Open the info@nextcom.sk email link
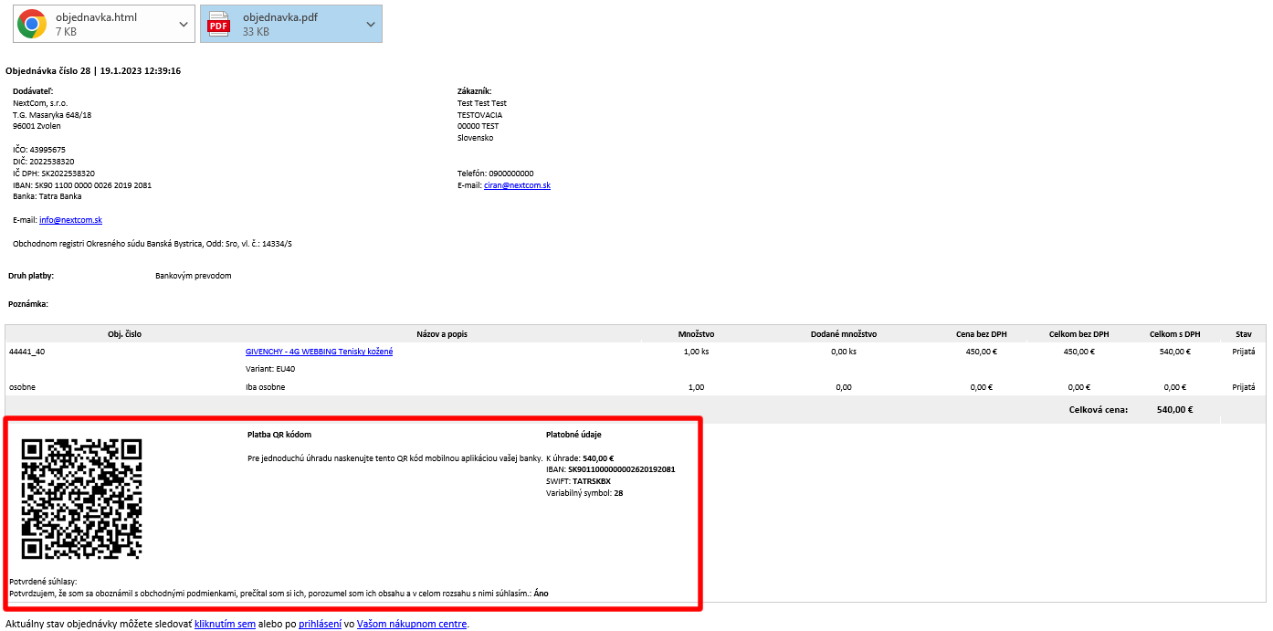Image resolution: width=1273 pixels, height=631 pixels. 70,220
